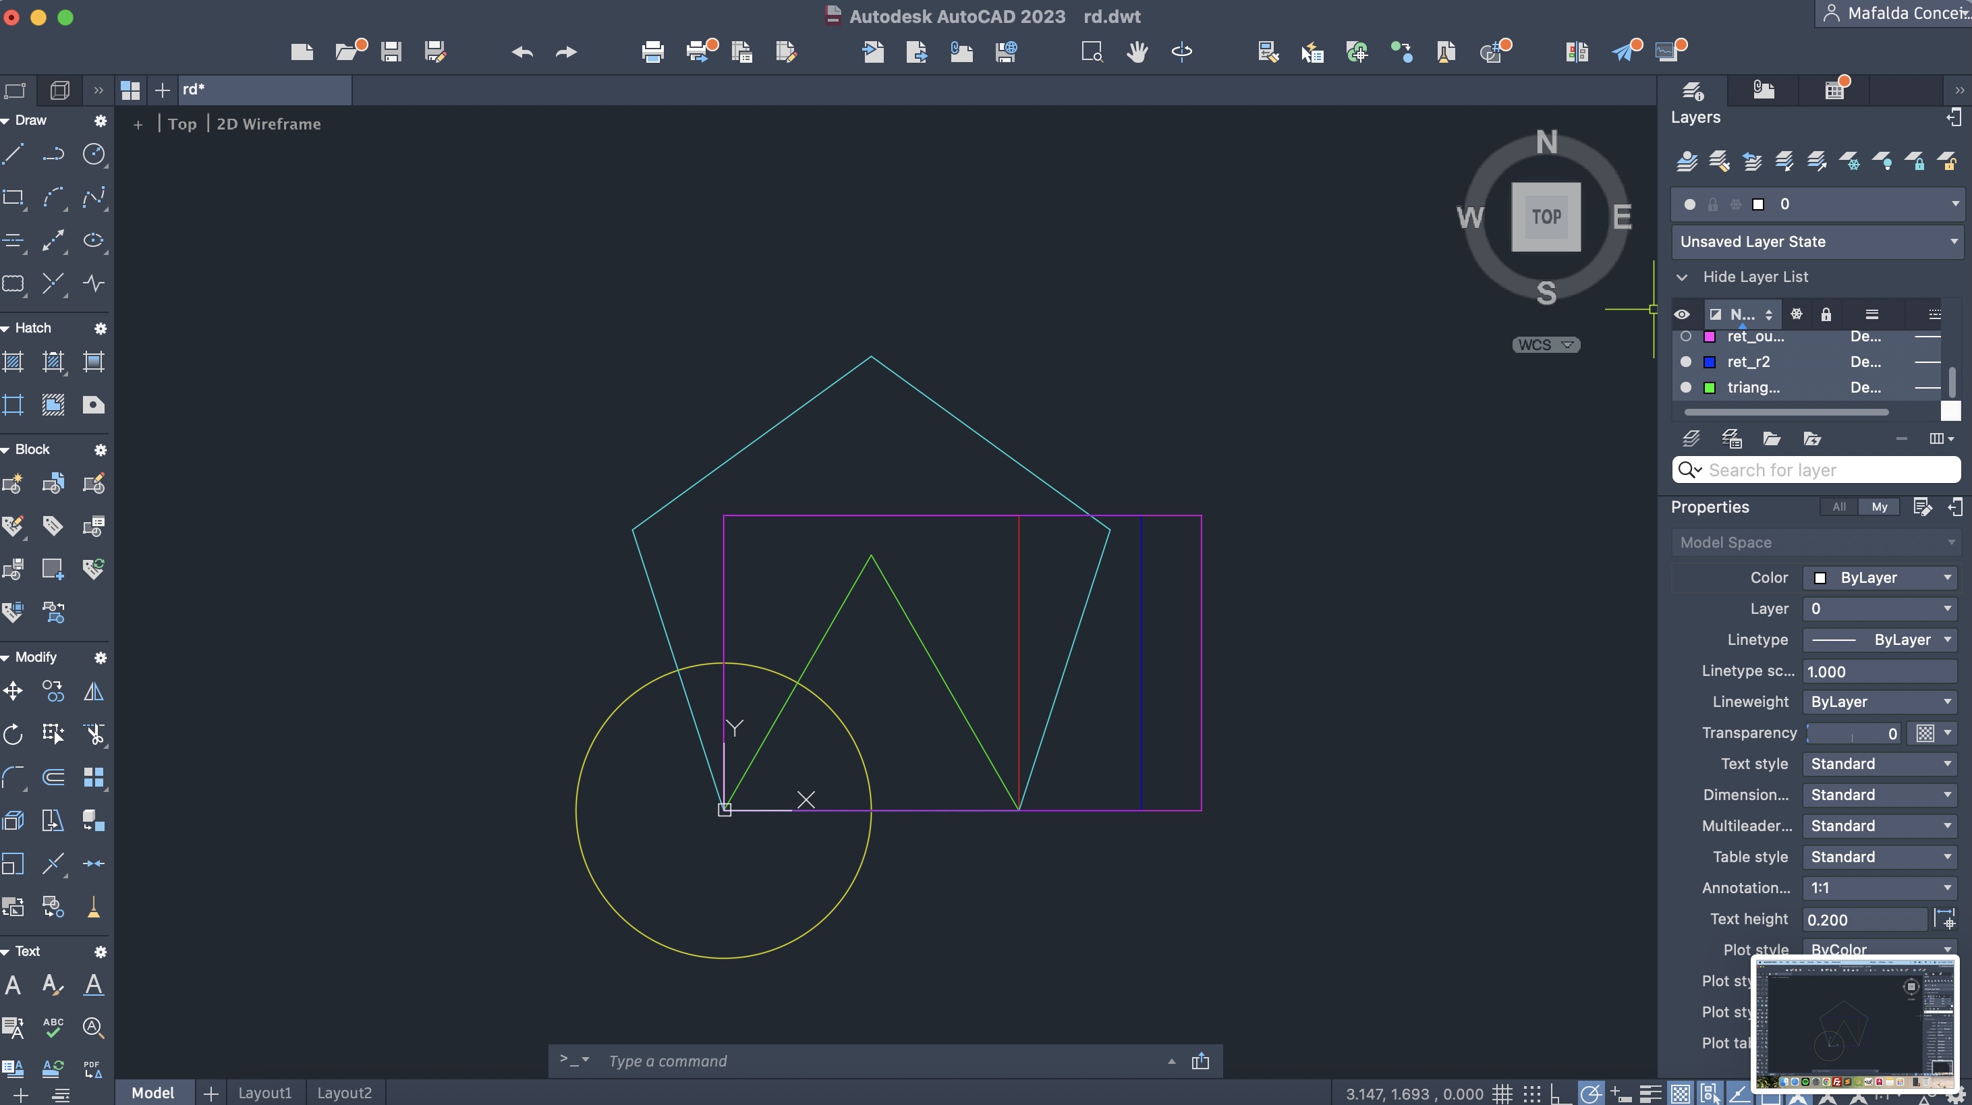The image size is (1972, 1105).
Task: Switch to the Layout2 tab
Action: coord(343,1093)
